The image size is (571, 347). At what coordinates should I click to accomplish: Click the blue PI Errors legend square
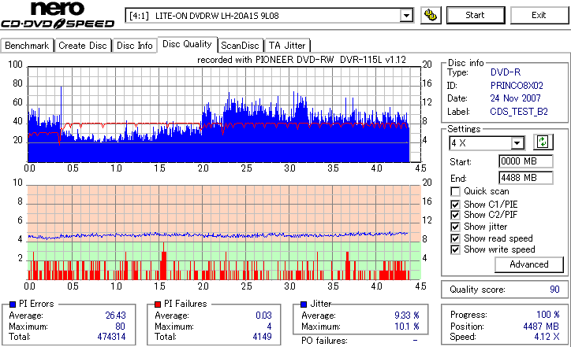[13, 305]
